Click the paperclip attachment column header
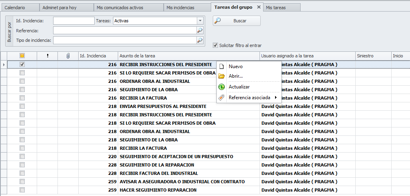The height and width of the screenshot is (196, 410). click(x=68, y=56)
